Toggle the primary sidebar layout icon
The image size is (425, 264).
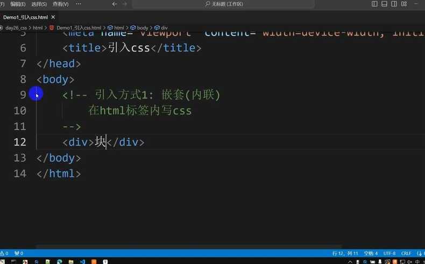(374, 4)
